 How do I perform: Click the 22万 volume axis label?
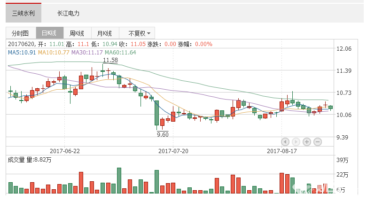tap(343, 175)
